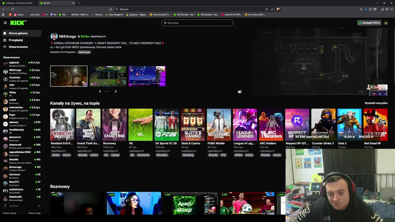Open VooltBanicja channel in followed list

coord(22,131)
